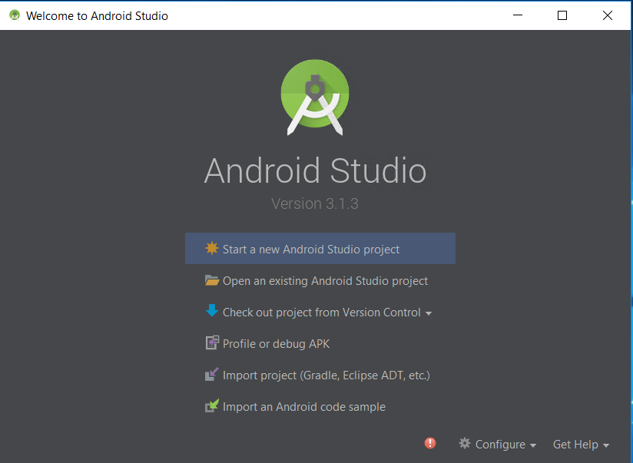Expand the Configure dropdown arrow
The image size is (633, 463).
pos(533,445)
